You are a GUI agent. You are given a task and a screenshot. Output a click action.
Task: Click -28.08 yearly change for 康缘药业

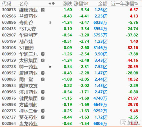tap(132, 73)
